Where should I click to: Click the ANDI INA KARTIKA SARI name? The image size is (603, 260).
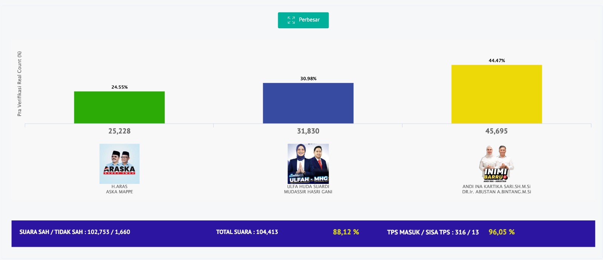point(496,187)
